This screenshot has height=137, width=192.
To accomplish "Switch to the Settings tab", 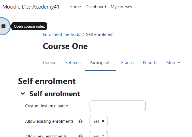I will (73, 63).
